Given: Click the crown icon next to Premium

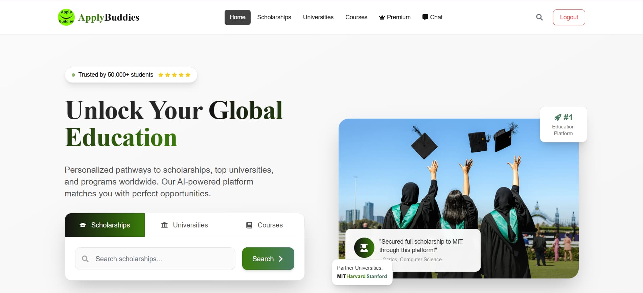Looking at the screenshot, I should pos(382,17).
